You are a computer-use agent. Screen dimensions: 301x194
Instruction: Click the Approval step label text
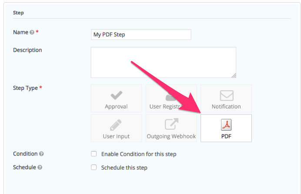pyautogui.click(x=116, y=106)
